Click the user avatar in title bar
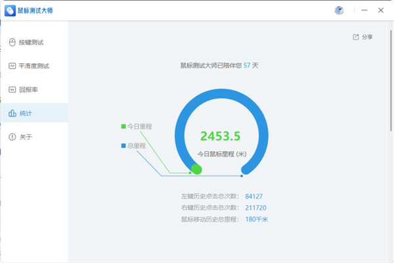394x263 pixels. [339, 10]
